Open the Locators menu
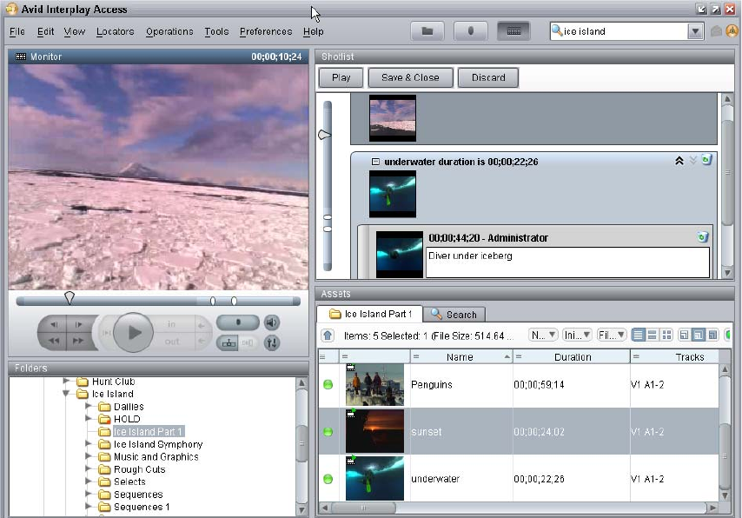Image resolution: width=742 pixels, height=518 pixels. click(x=115, y=31)
